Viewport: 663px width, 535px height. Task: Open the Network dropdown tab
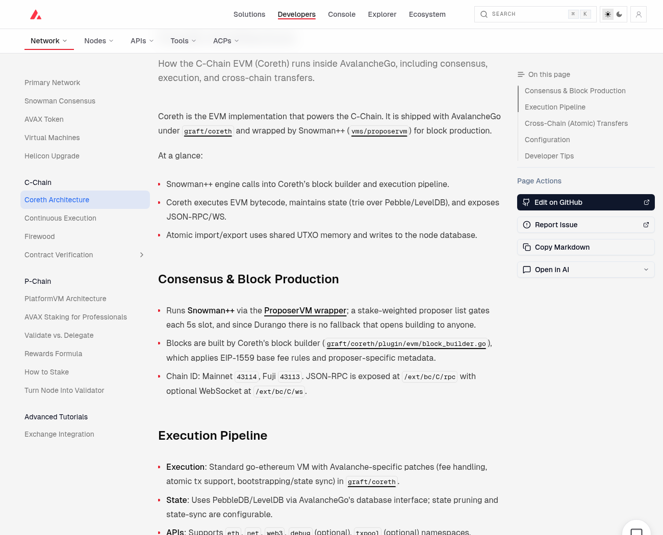tap(49, 41)
